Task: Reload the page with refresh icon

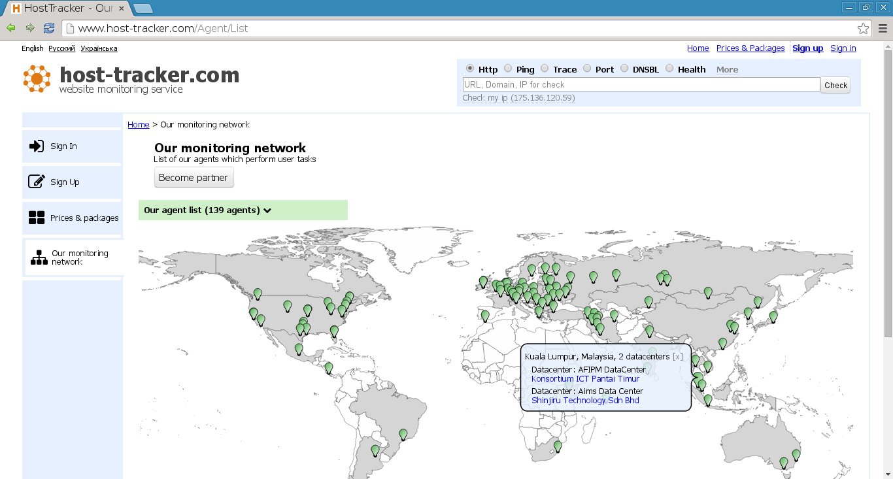Action: click(x=49, y=28)
